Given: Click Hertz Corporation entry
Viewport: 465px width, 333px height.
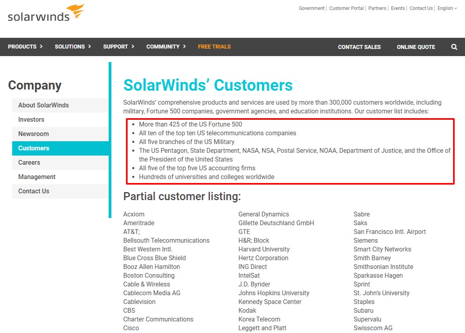Looking at the screenshot, I should [263, 258].
